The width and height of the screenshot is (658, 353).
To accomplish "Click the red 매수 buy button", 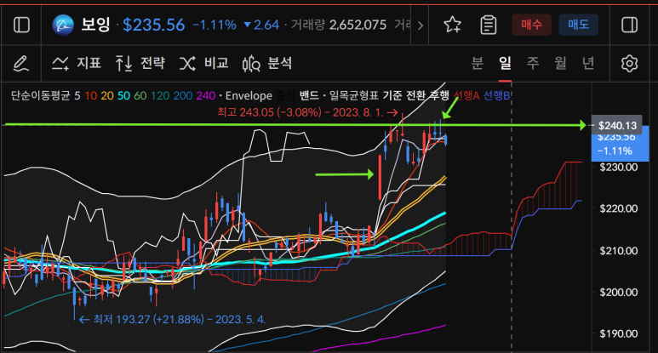I will (x=531, y=25).
